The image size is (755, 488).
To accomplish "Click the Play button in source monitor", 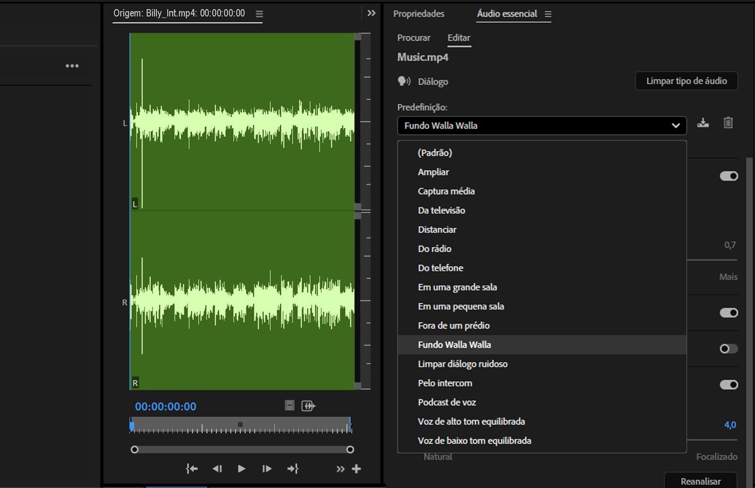I will coord(241,469).
